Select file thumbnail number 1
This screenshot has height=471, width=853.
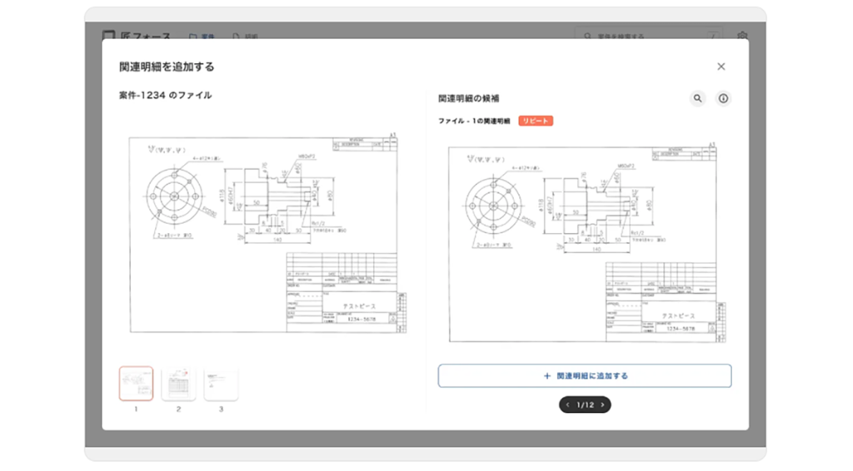[136, 384]
